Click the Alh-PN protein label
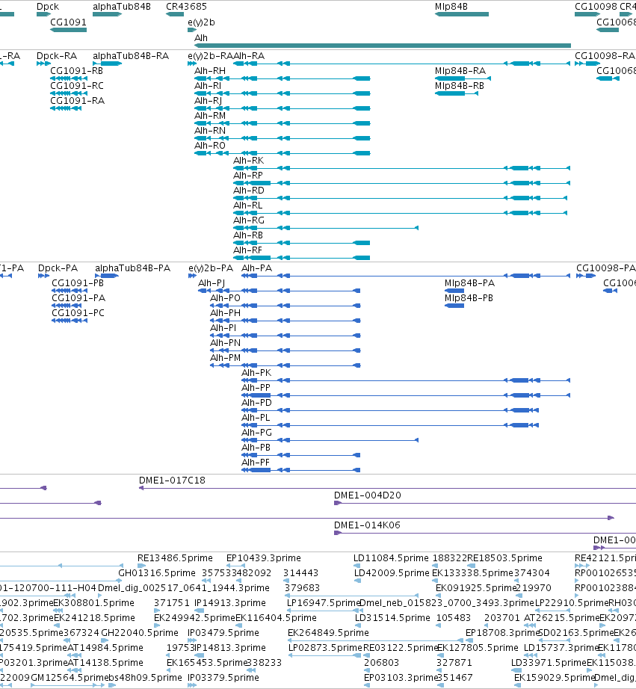Image resolution: width=636 pixels, height=689 pixels. (225, 343)
